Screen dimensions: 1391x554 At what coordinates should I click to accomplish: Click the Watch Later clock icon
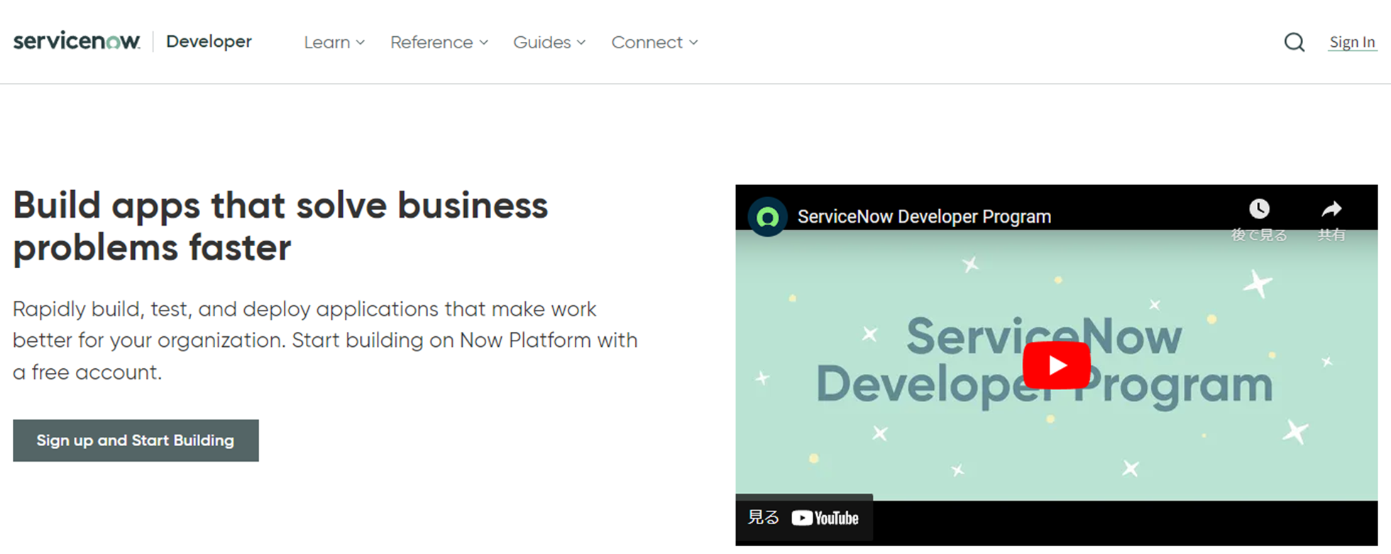[1259, 209]
